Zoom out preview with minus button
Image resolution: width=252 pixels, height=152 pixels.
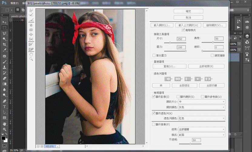click(x=38, y=146)
